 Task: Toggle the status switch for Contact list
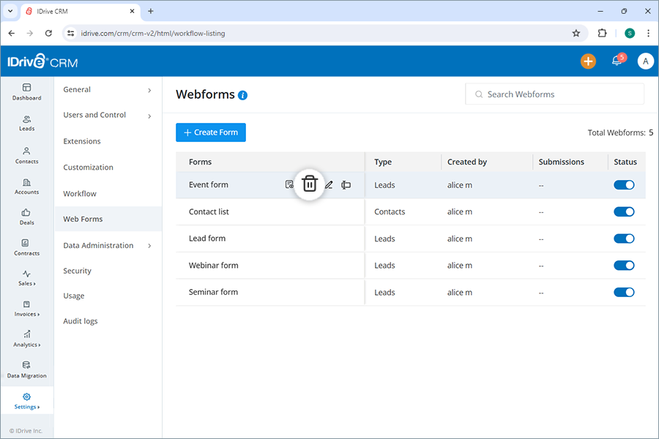[624, 211]
